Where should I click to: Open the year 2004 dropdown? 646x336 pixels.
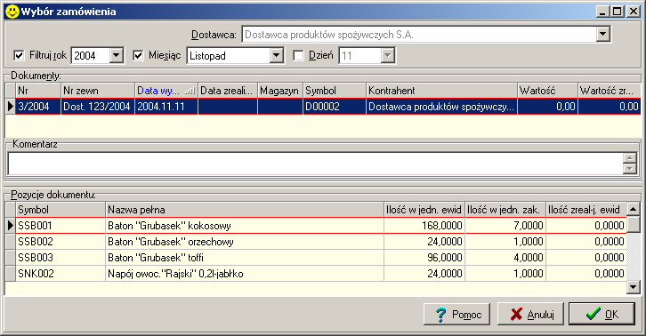coord(117,55)
